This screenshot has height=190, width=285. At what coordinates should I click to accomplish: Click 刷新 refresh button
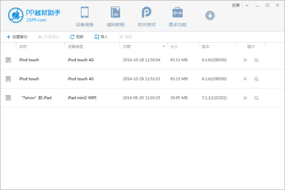[x=77, y=37]
